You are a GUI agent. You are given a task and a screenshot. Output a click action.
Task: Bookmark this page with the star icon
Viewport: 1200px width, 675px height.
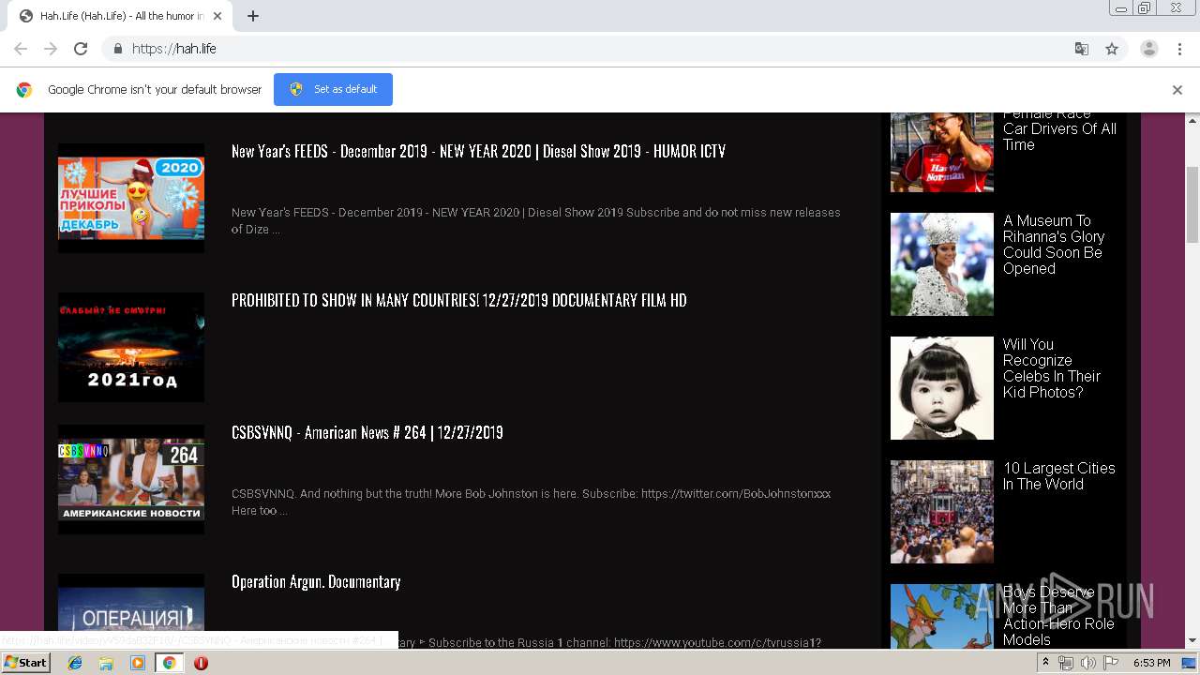(1112, 49)
